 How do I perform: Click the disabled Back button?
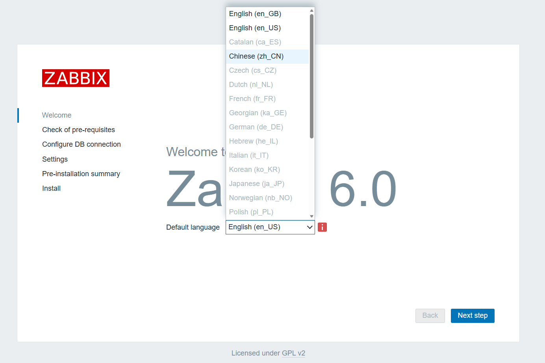pos(430,316)
